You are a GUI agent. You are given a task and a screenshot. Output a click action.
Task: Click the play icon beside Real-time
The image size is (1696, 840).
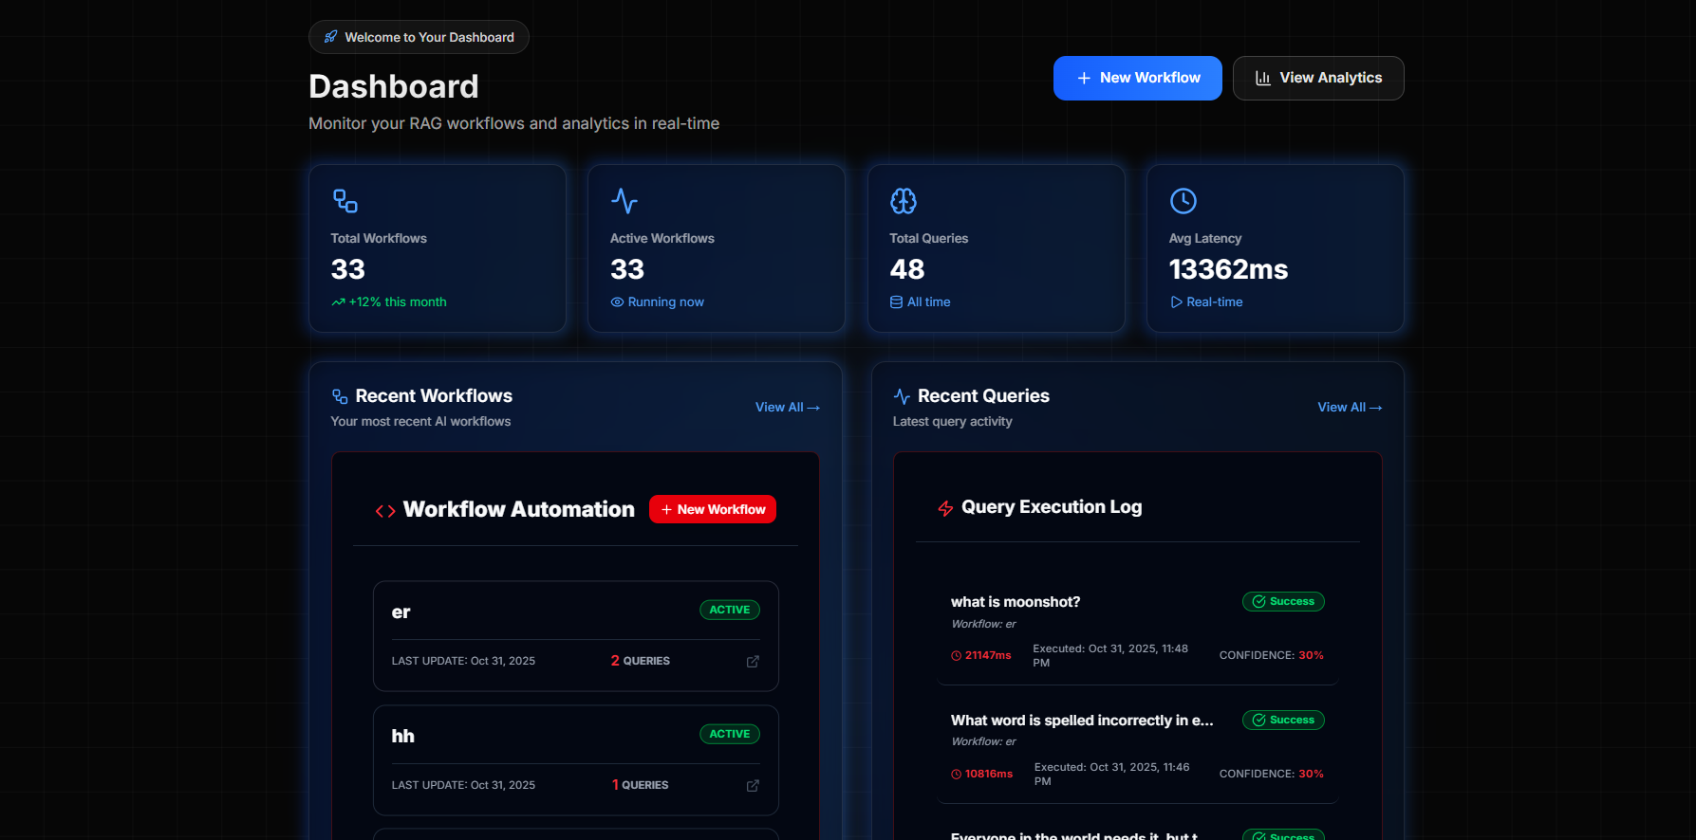[1176, 302]
